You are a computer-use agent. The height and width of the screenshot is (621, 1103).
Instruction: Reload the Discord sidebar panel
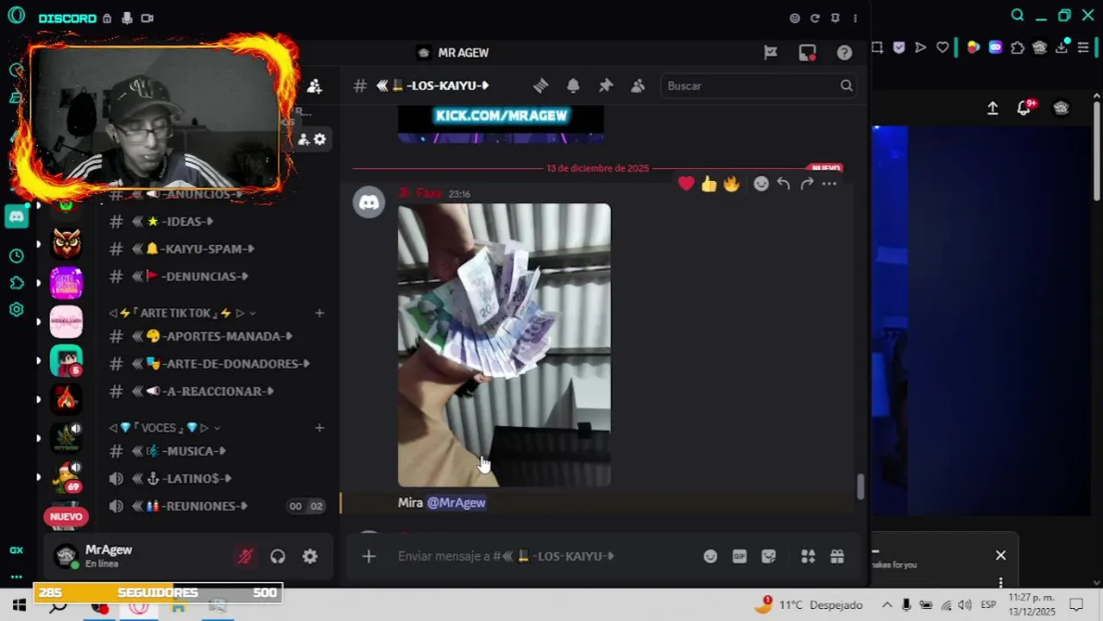[x=815, y=18]
